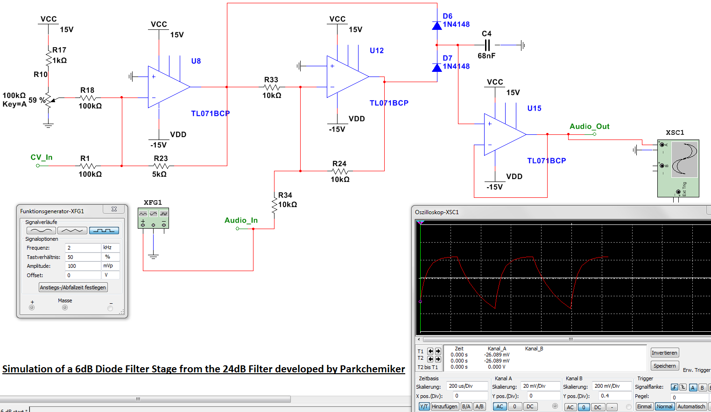Select the triangle waveform button
The width and height of the screenshot is (711, 412).
click(72, 230)
